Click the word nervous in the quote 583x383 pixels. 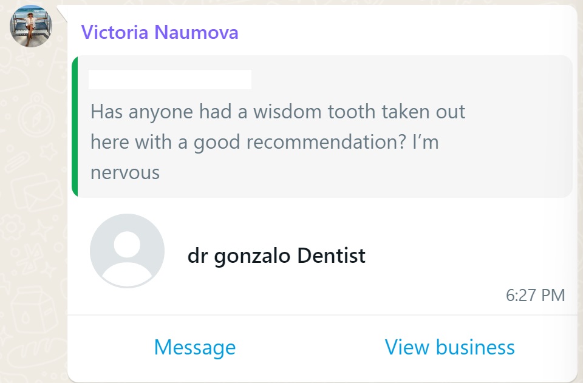pyautogui.click(x=125, y=172)
